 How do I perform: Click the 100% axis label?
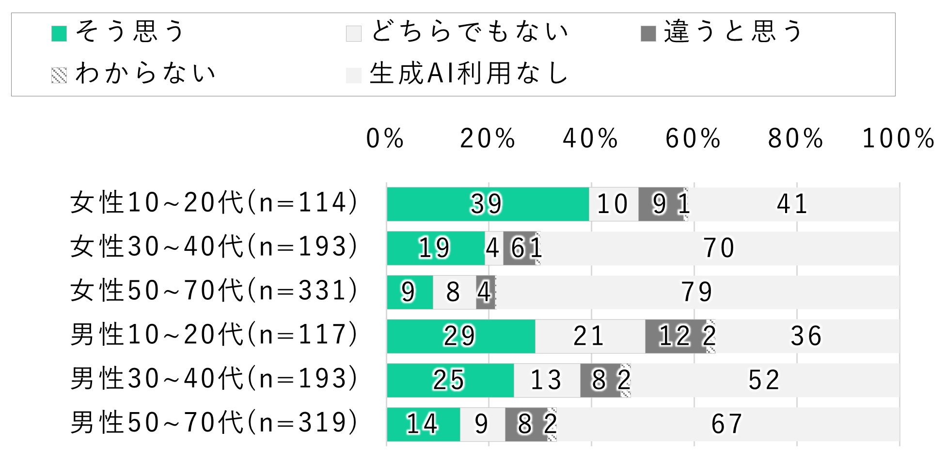898,139
